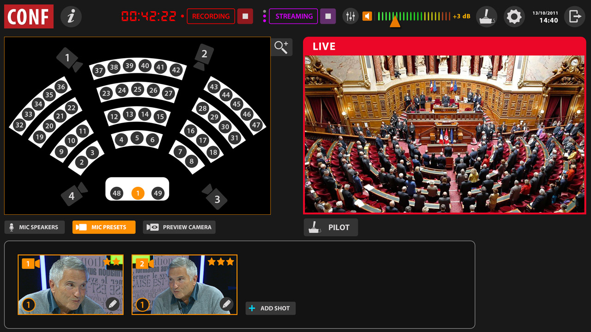Zoom the seating map with magnifier icon
The image size is (591, 332).
(x=281, y=47)
